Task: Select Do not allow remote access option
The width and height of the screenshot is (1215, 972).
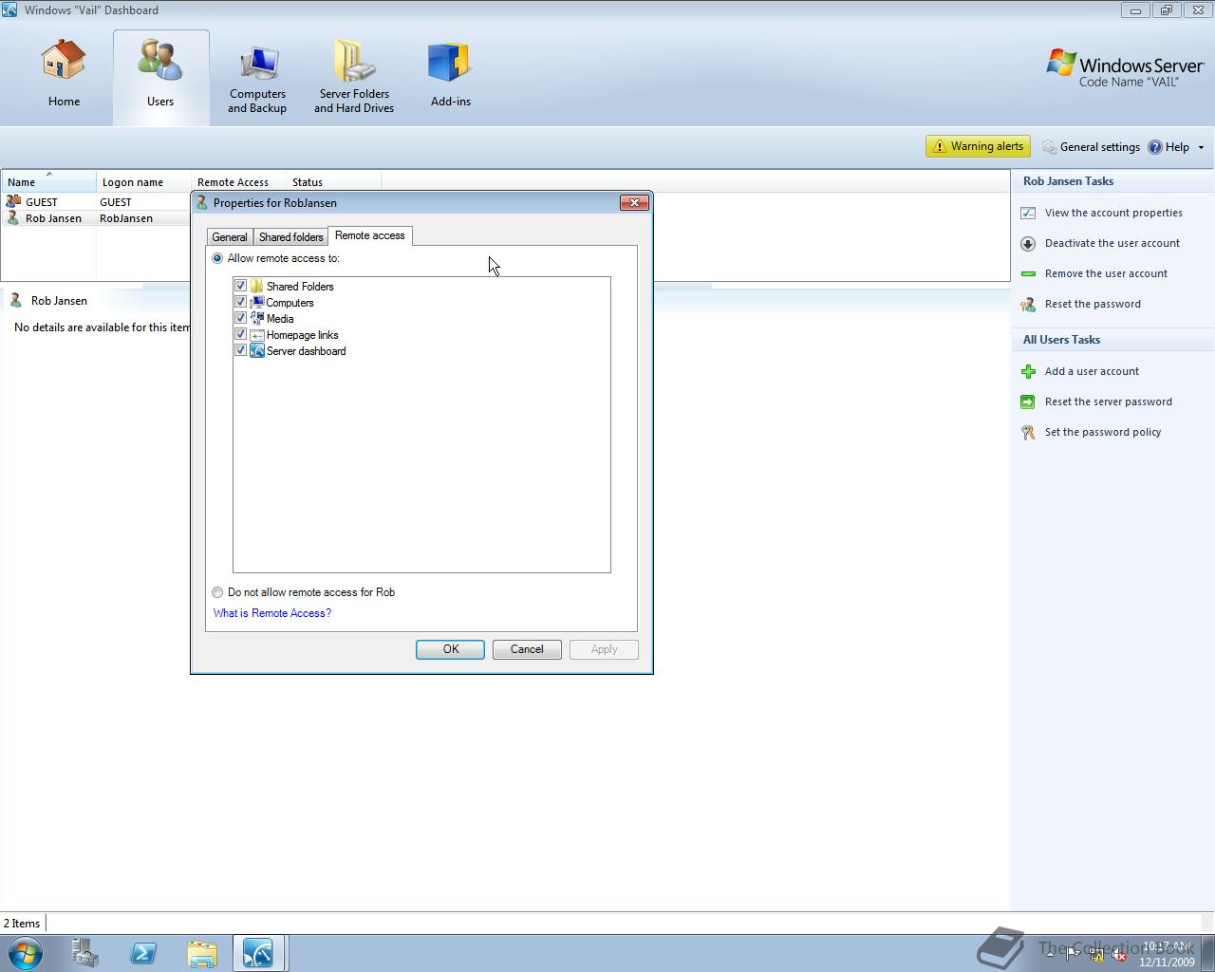Action: point(217,592)
